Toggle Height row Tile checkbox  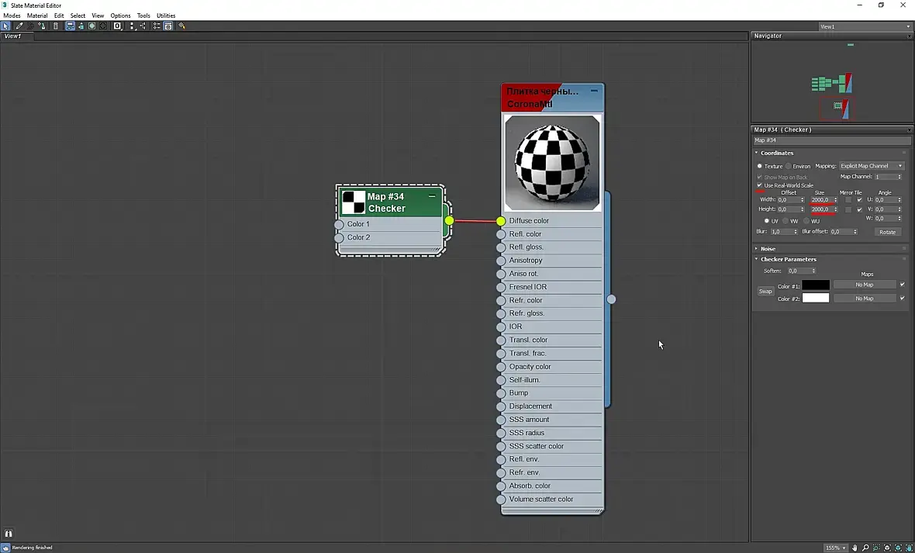pos(859,209)
